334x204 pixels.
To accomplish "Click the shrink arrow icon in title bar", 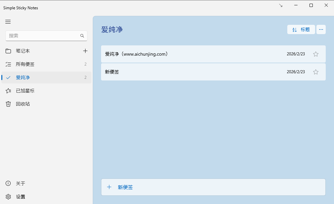I will click(281, 5).
